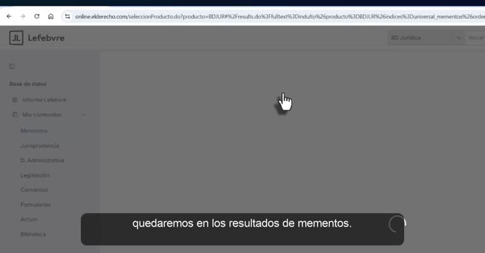
Task: Go forward using the browser forward arrow
Action: pyautogui.click(x=23, y=16)
